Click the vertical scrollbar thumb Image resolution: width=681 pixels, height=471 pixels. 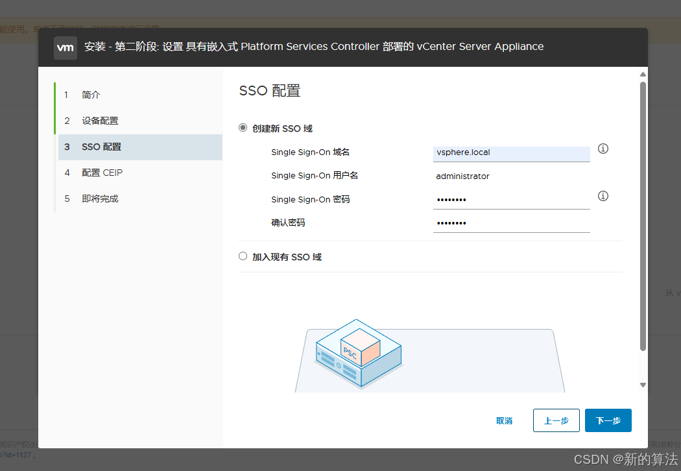pyautogui.click(x=643, y=216)
